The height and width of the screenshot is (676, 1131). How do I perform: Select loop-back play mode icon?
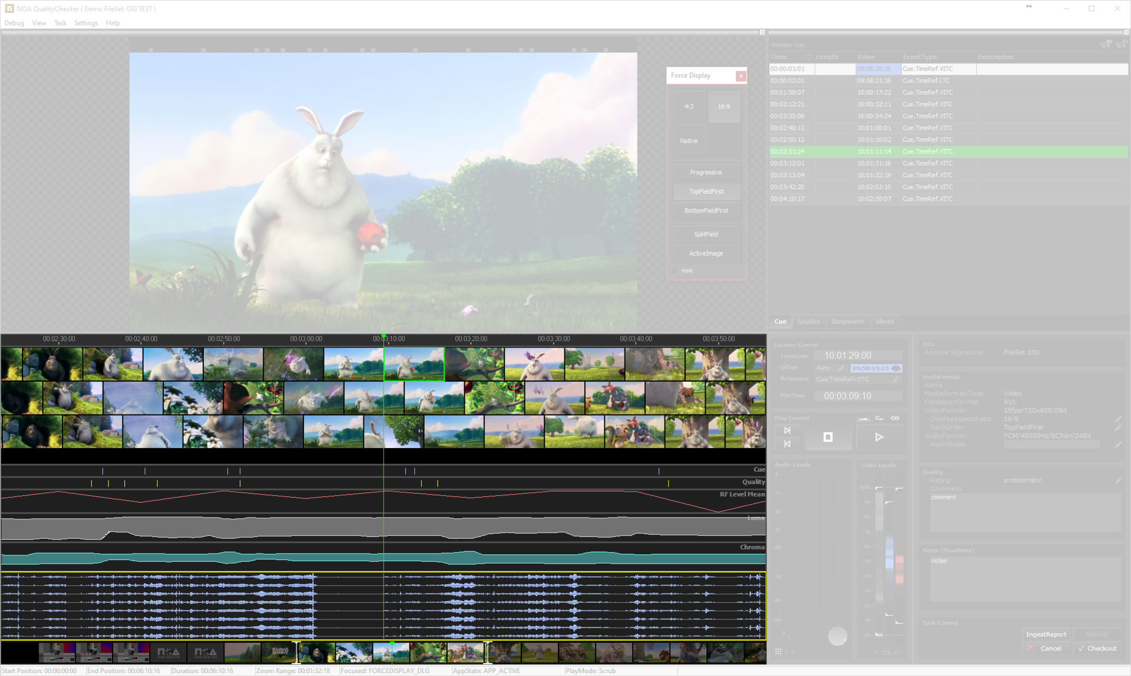879,419
